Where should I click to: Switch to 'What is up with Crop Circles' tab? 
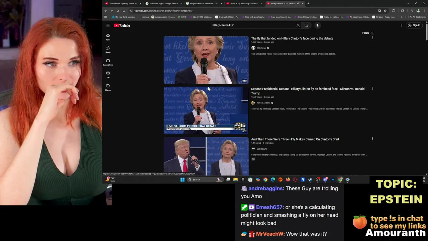[x=244, y=3]
